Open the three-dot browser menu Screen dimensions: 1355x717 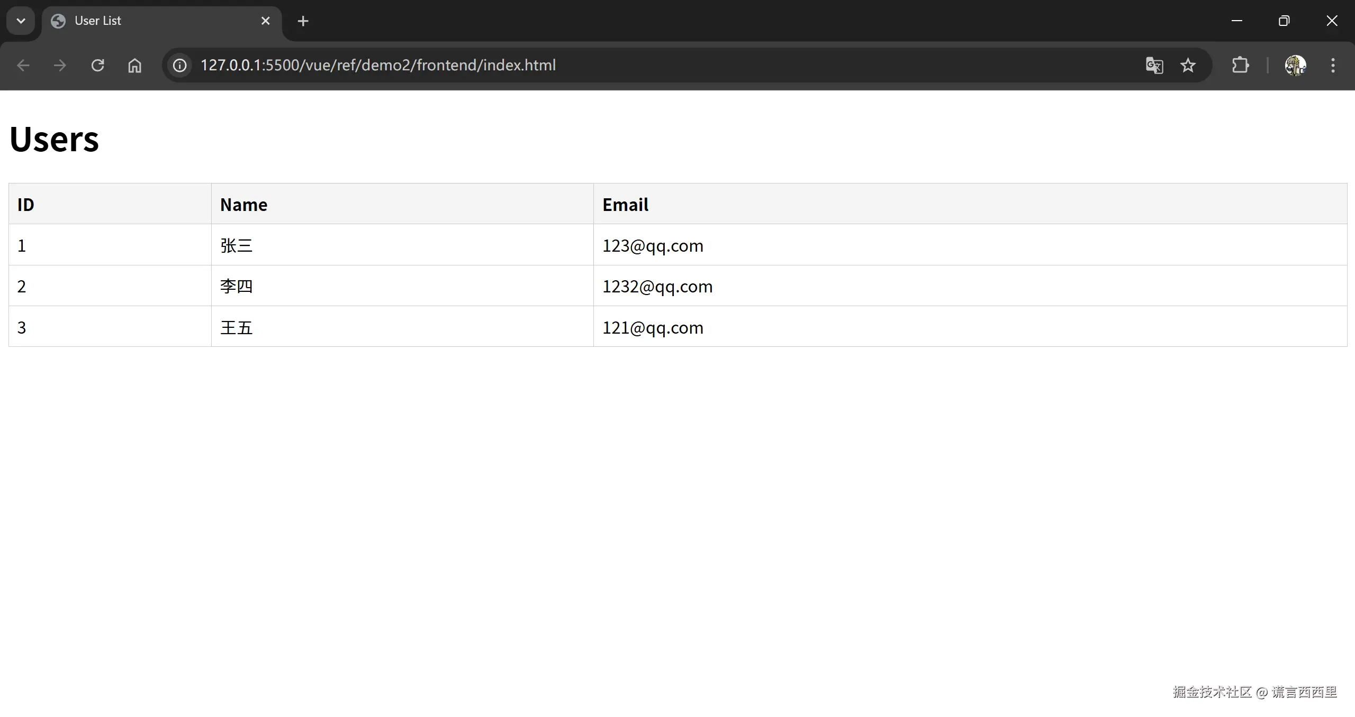pos(1333,65)
